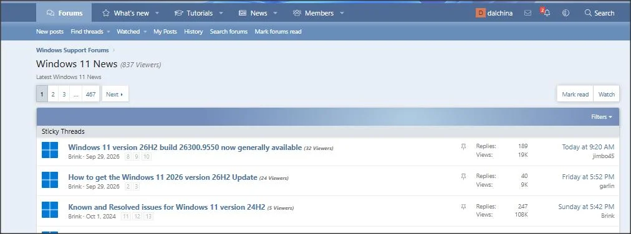
Task: Open My Posts
Action: [165, 31]
